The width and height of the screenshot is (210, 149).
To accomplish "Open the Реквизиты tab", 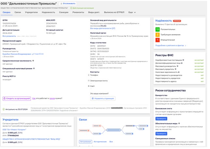I will 78,12.
